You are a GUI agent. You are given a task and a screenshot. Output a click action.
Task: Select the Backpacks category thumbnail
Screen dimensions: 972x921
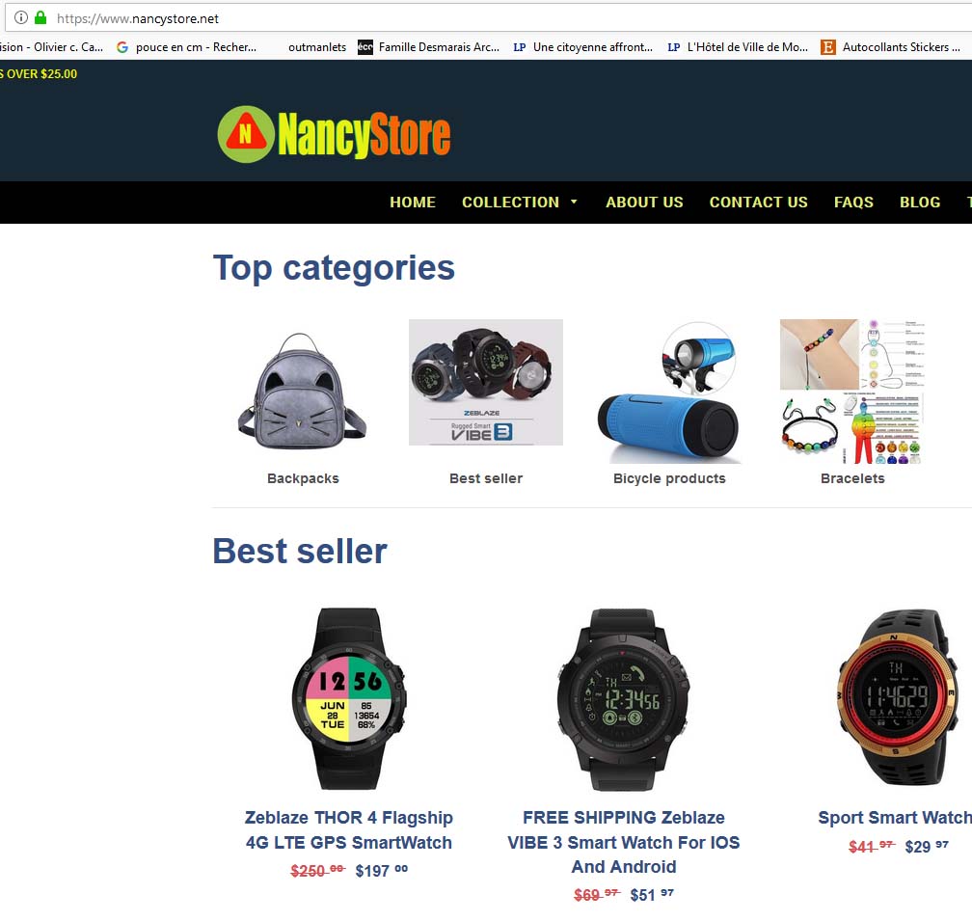point(303,392)
